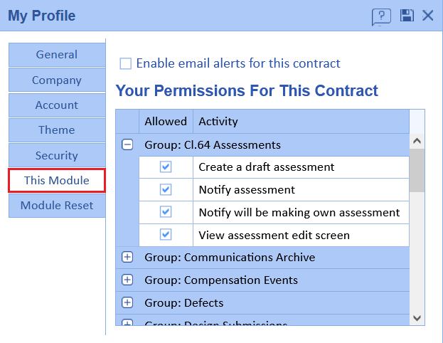Toggle the Notify assessment checkbox
443x343 pixels.
(166, 189)
